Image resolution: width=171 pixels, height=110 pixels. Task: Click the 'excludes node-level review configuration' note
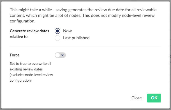(31, 77)
